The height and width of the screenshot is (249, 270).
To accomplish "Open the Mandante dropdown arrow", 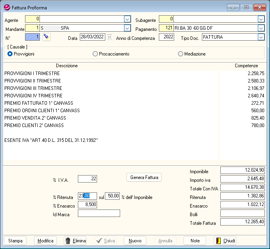I will (x=127, y=28).
